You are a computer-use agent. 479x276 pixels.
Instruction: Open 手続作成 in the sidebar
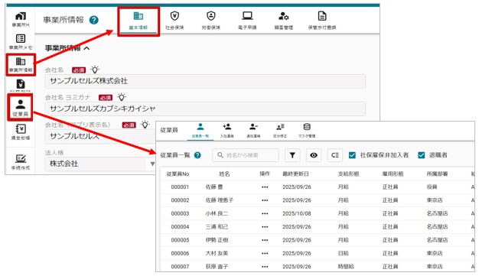(x=21, y=162)
